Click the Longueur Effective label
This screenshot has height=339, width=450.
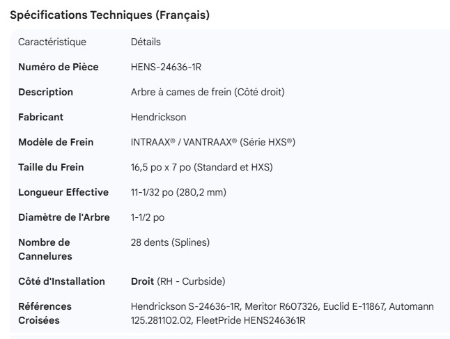(x=63, y=192)
